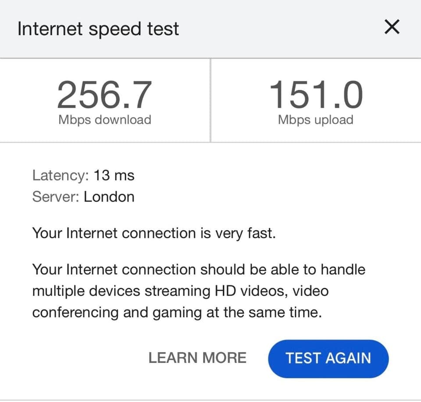Click the 'Latency:' label text
The width and height of the screenshot is (421, 402).
click(61, 176)
